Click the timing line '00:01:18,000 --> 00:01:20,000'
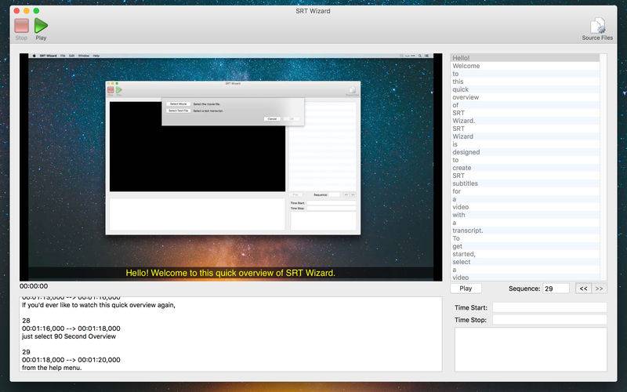Screen dimensions: 627x392 tap(71, 360)
